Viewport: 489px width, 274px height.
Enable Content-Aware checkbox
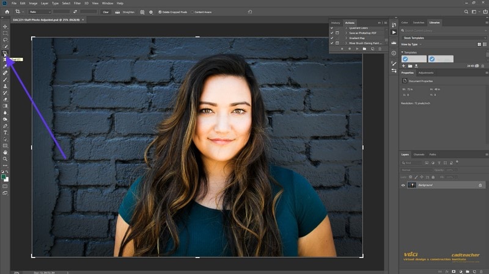click(192, 12)
